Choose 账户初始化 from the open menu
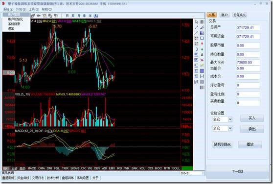273x184 pixels. 15,19
